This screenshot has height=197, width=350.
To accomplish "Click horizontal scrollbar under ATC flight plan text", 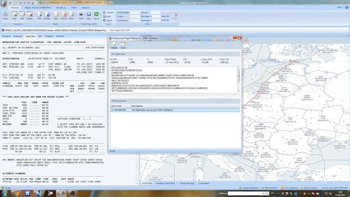I will (x=173, y=94).
